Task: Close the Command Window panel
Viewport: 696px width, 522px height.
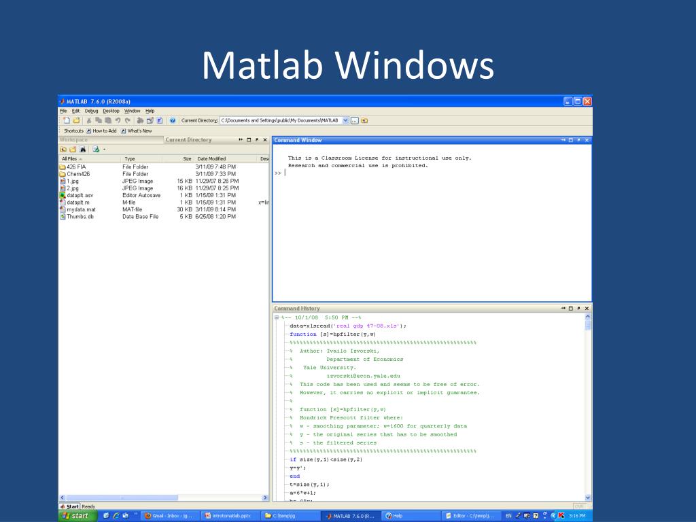Action: point(587,140)
